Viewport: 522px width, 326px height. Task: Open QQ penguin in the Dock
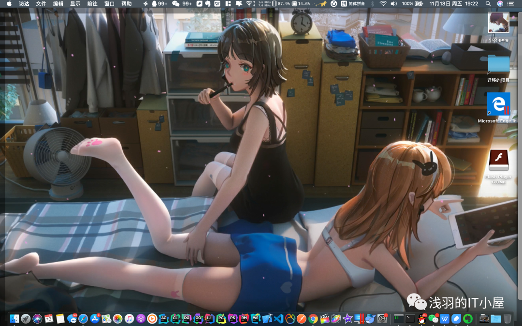pyautogui.click(x=422, y=319)
